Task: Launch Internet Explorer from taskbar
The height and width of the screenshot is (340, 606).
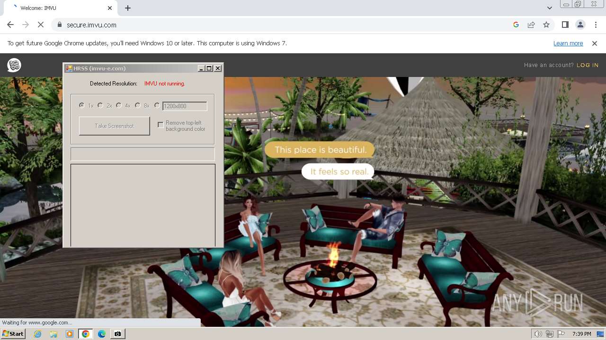Action: (x=38, y=334)
